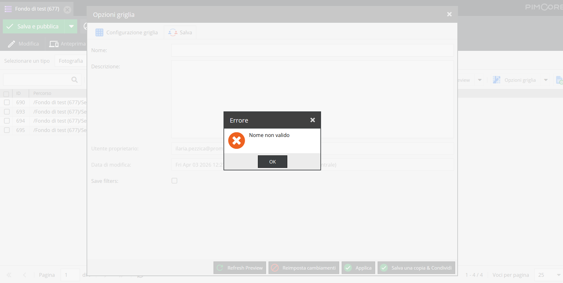The width and height of the screenshot is (563, 283).
Task: Click the Refresh Preview button
Action: pos(240,268)
